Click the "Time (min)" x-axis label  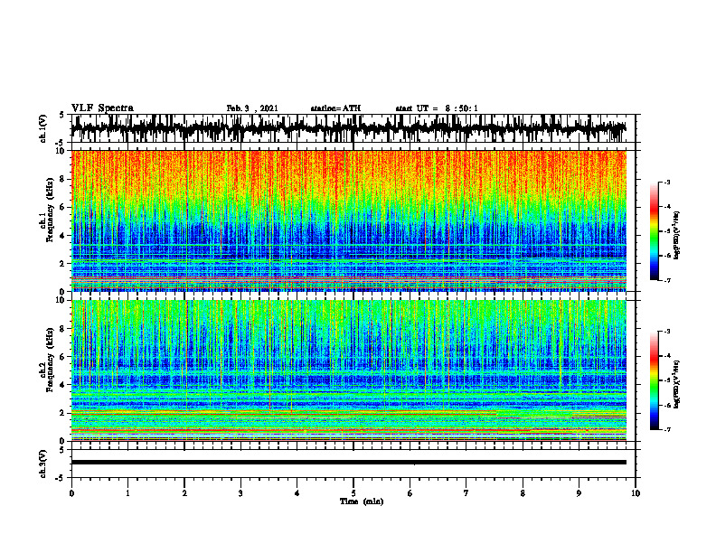point(362,501)
